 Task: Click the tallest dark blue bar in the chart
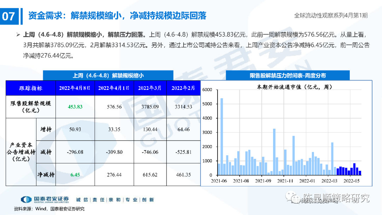click(354, 169)
